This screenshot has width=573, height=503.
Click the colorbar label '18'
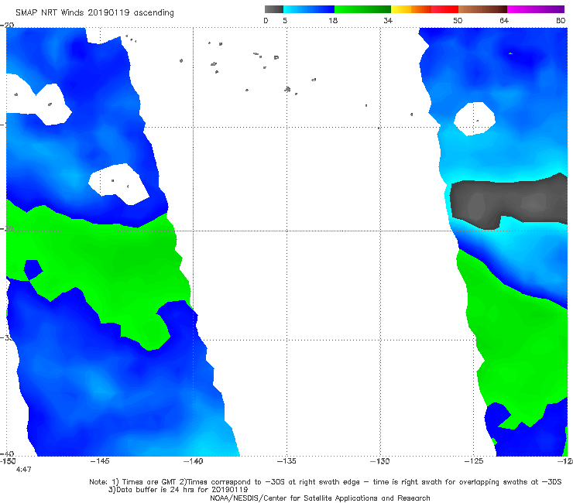tap(333, 21)
